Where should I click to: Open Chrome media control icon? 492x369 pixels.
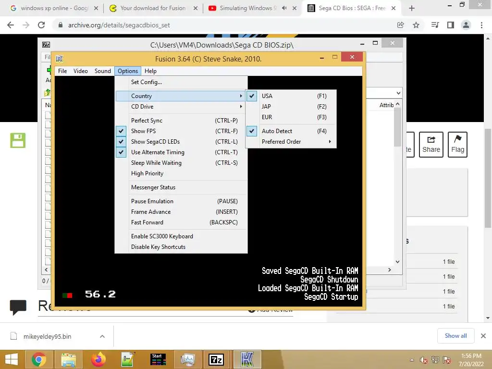pyautogui.click(x=435, y=25)
